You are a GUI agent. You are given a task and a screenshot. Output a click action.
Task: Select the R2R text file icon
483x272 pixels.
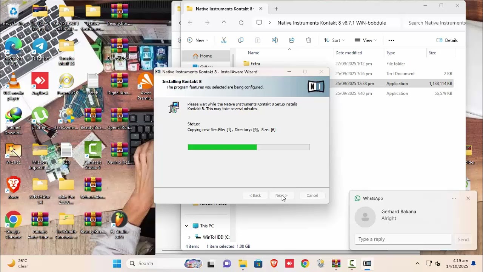(66, 153)
